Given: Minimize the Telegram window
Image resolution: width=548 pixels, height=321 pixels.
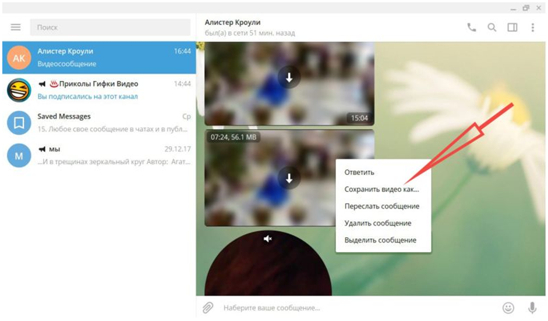Looking at the screenshot, I should click(x=513, y=8).
